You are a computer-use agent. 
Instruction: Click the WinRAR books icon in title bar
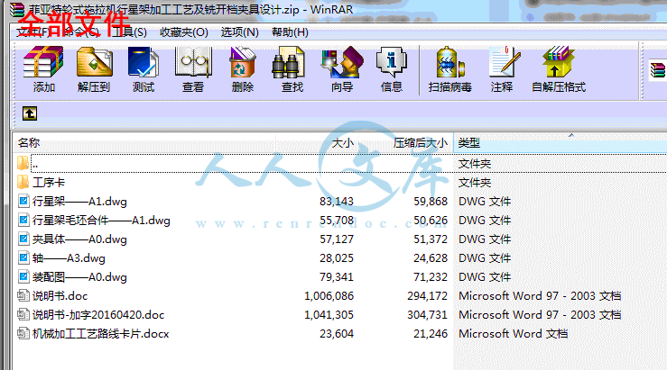click(17, 10)
